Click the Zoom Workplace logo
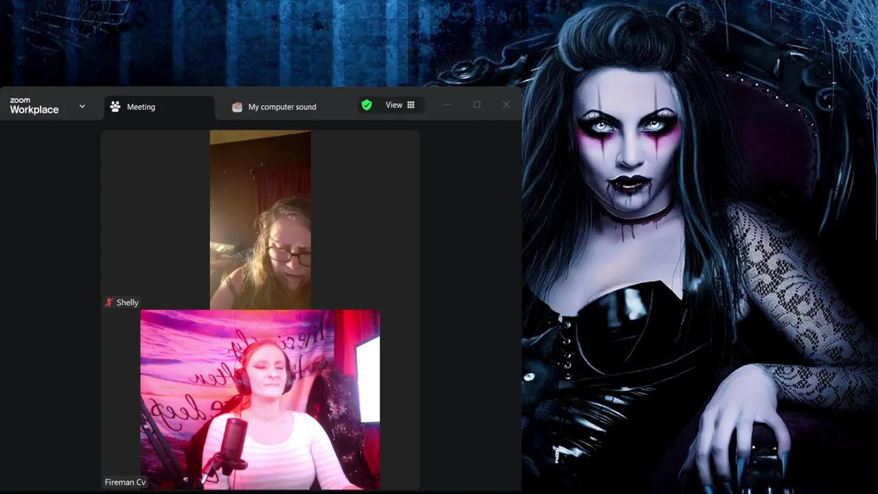The height and width of the screenshot is (494, 878). pos(34,106)
